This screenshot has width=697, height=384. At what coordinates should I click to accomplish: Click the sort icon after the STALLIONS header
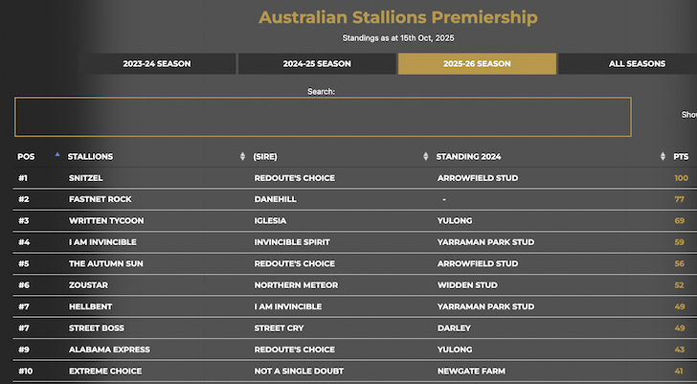(242, 156)
